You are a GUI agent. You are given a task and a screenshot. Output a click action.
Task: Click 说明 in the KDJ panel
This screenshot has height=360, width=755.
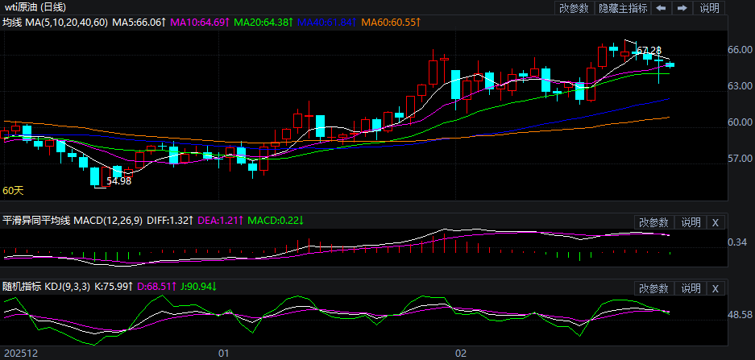(691, 288)
